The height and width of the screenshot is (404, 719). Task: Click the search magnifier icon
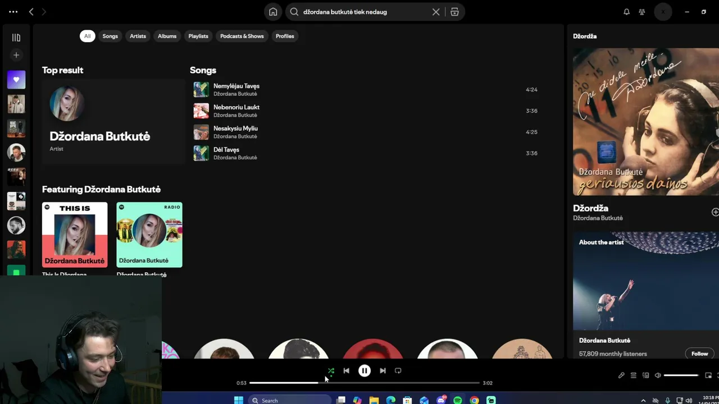(x=294, y=12)
